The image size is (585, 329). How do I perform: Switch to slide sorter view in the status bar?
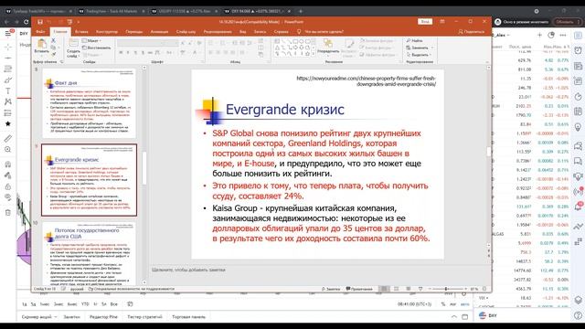[396, 289]
